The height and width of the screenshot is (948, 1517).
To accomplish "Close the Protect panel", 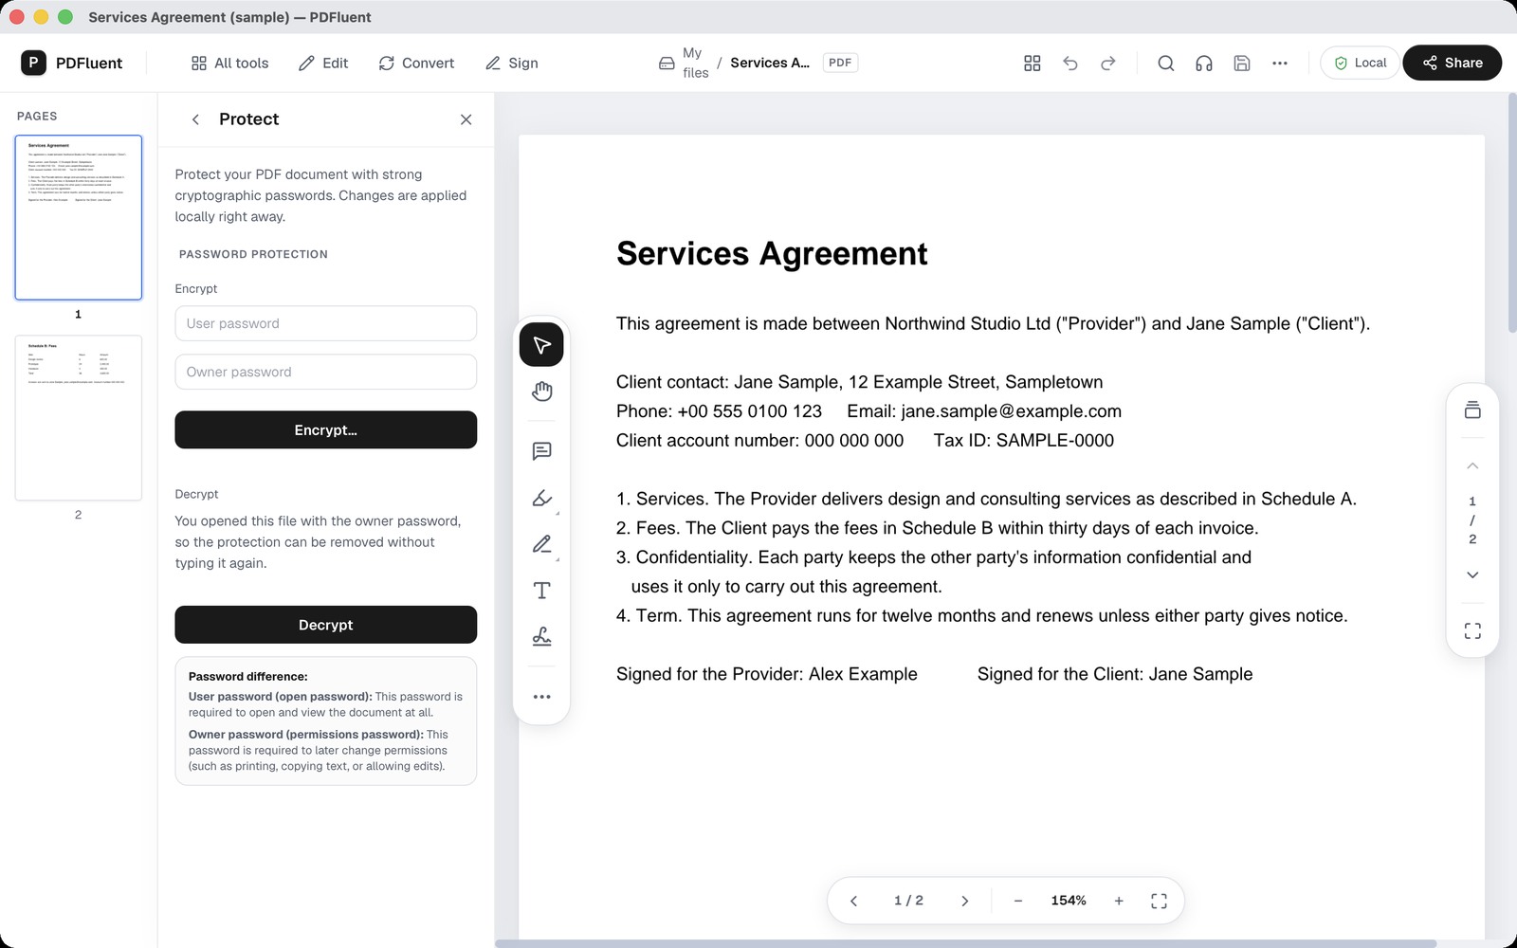I will point(466,119).
